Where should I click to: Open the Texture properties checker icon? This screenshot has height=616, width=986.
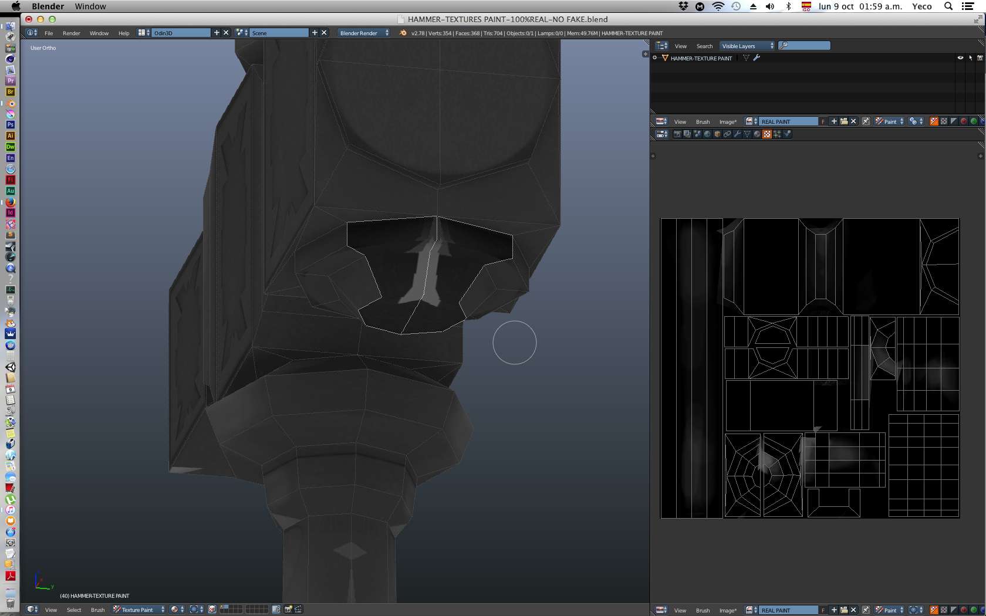(767, 134)
